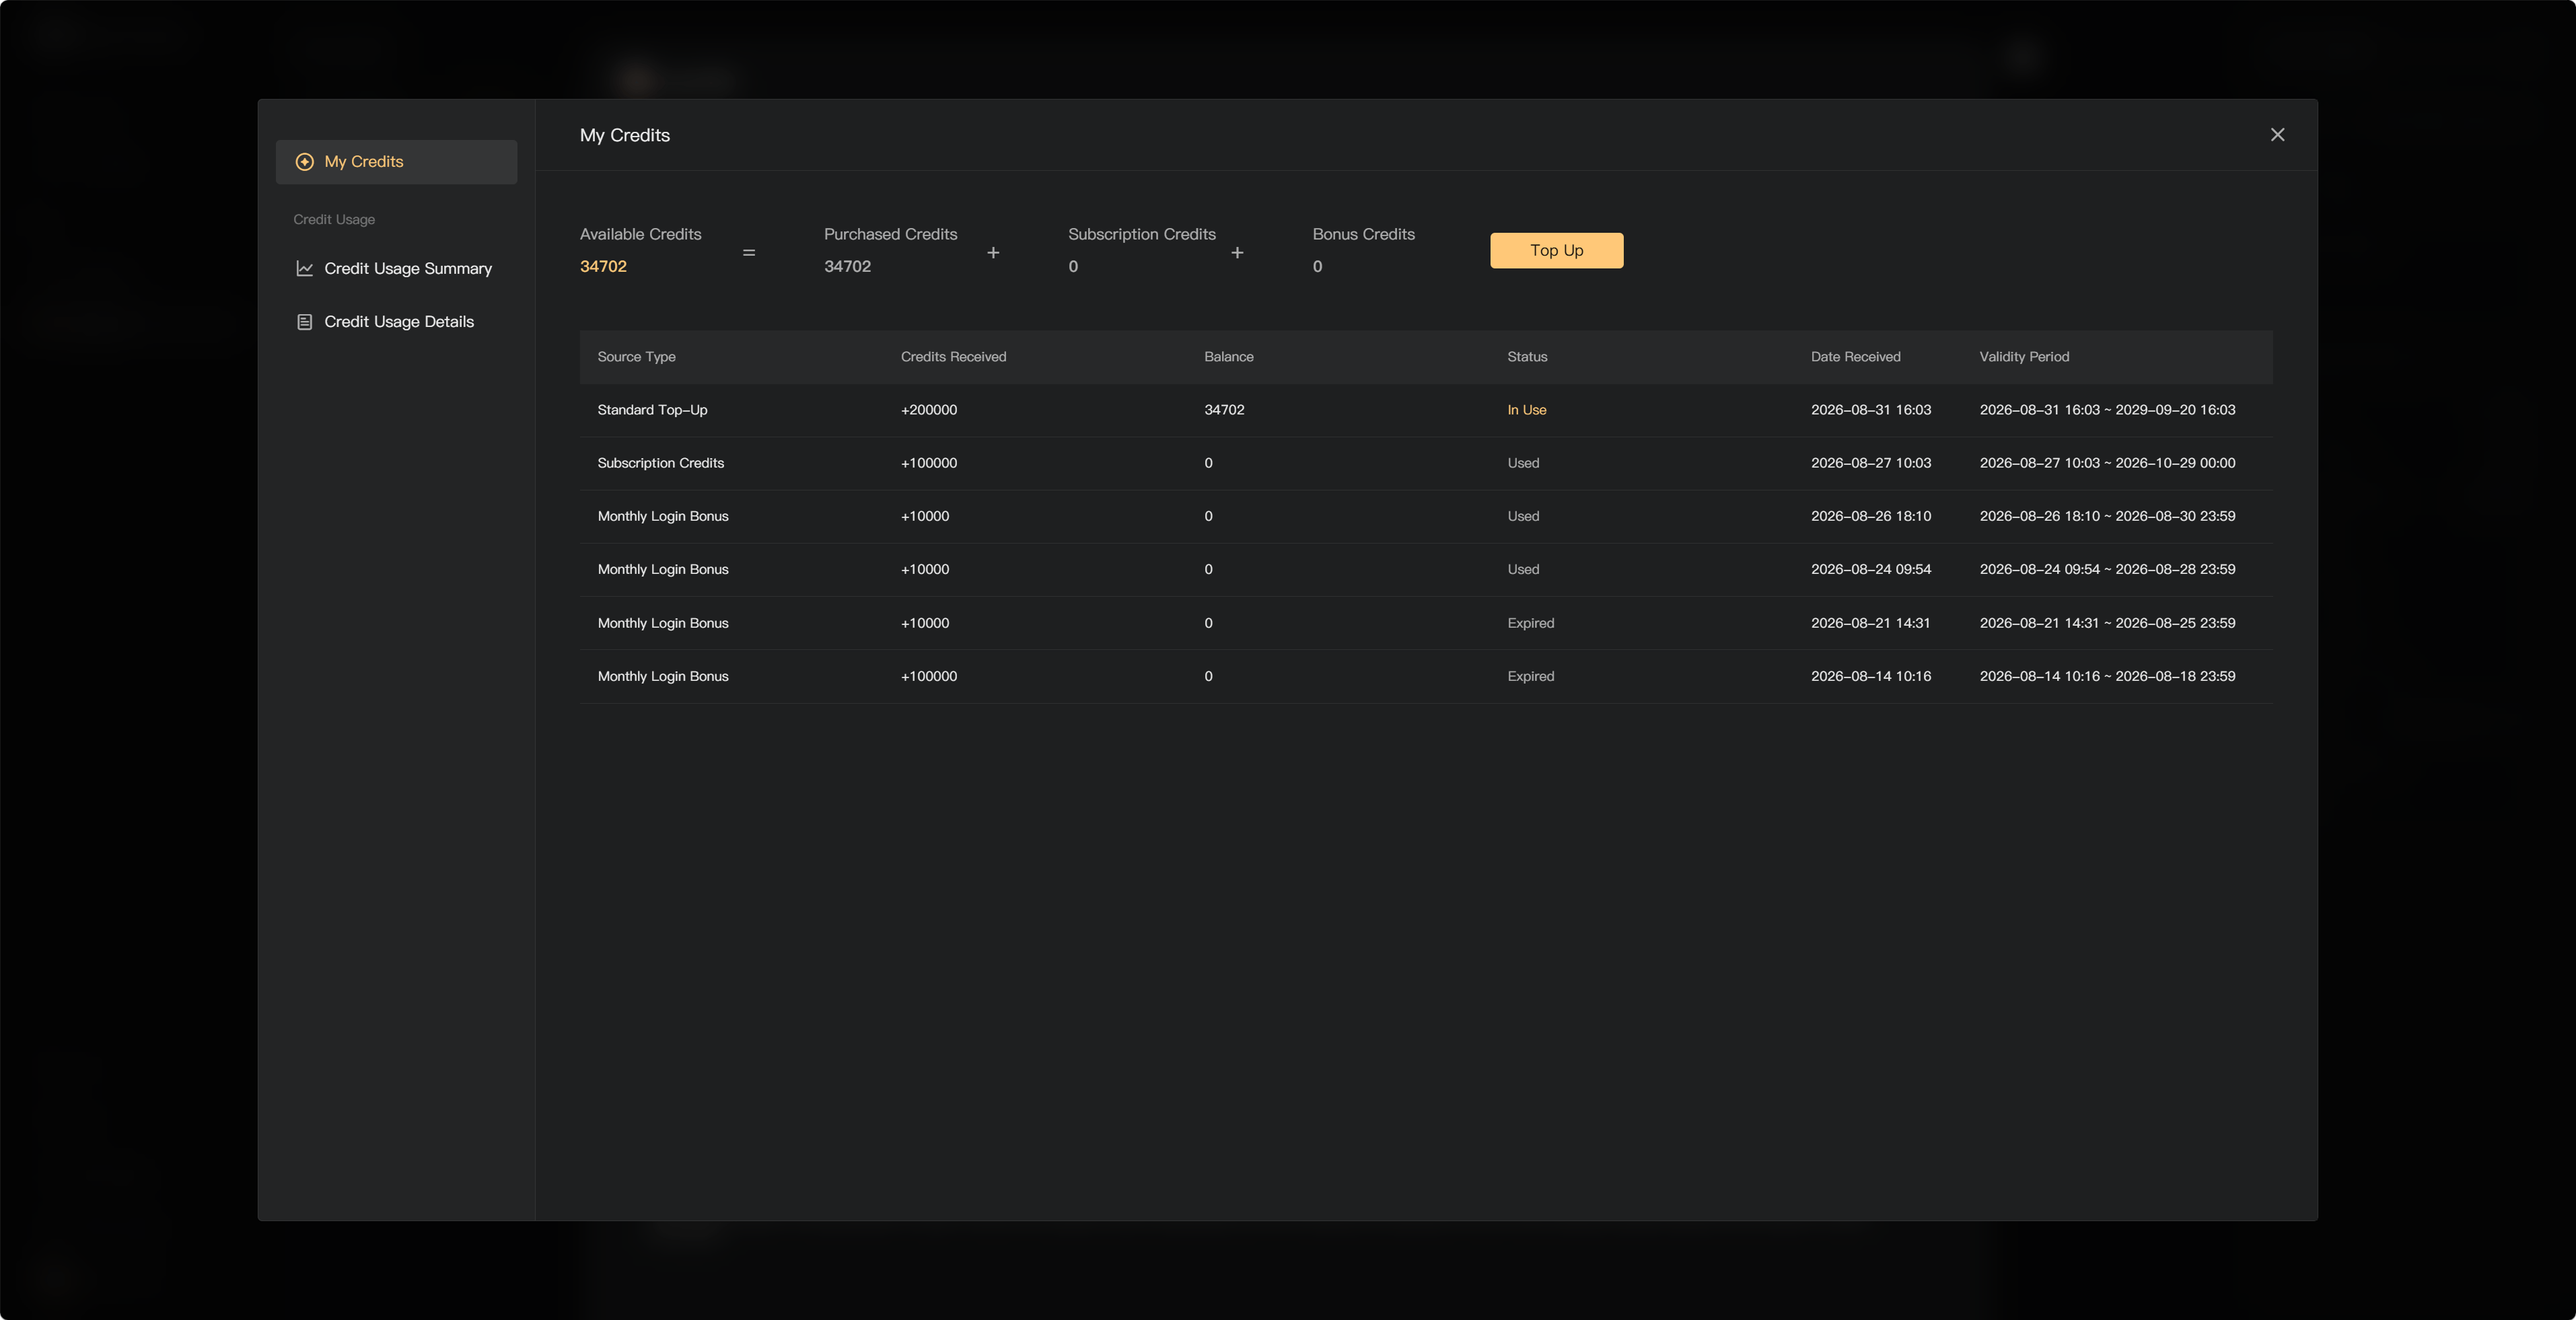Viewport: 2576px width, 1320px height.
Task: Click the Subscription Credits summary label
Action: [x=1141, y=234]
